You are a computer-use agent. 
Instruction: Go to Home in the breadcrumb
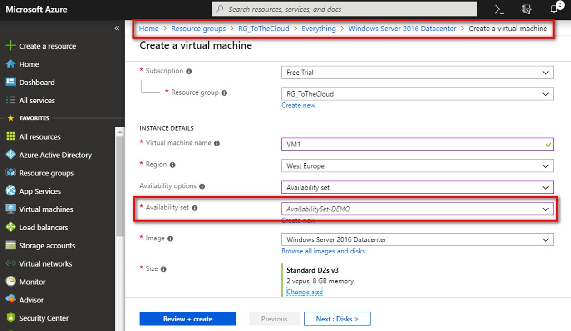149,29
